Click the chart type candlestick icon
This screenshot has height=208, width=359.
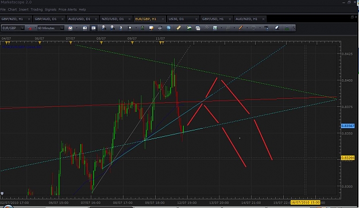pos(70,28)
